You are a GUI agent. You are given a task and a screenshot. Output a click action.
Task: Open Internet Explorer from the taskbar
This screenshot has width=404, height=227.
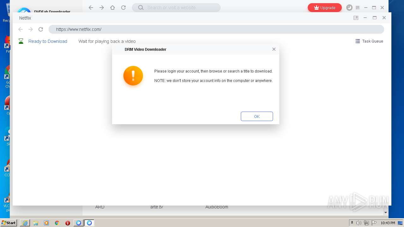[x=25, y=223]
